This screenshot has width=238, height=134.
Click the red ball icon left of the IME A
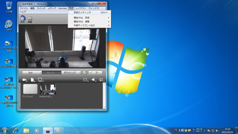point(176,130)
